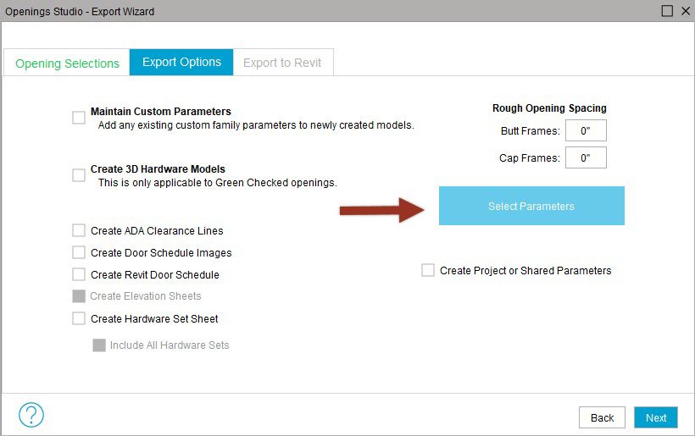Toggle Include All Hardware Sets checkbox
Image resolution: width=695 pixels, height=436 pixels.
pyautogui.click(x=99, y=345)
